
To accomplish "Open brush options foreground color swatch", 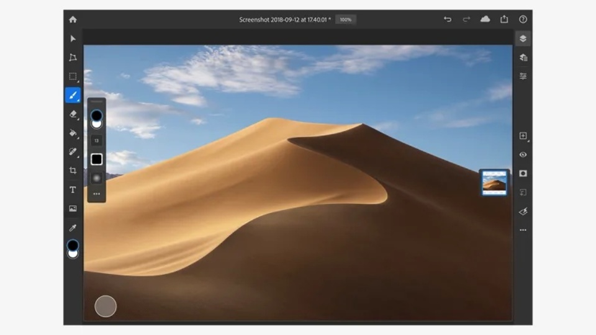I will click(97, 115).
